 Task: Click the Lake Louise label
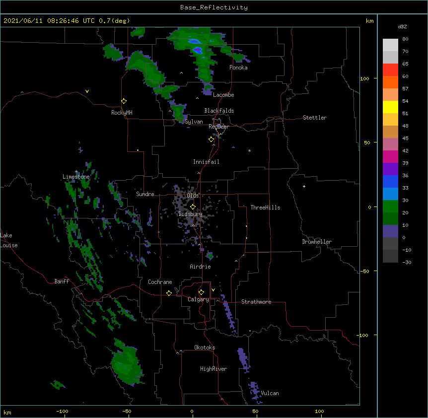(x=9, y=240)
